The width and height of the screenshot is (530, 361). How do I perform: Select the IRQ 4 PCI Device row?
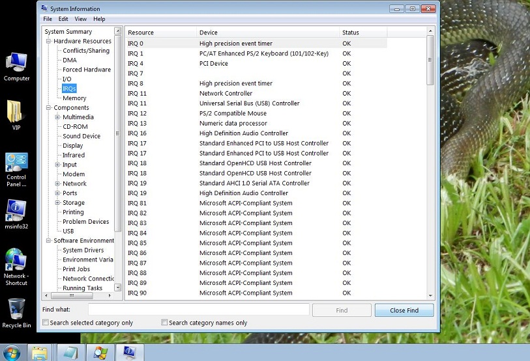256,64
